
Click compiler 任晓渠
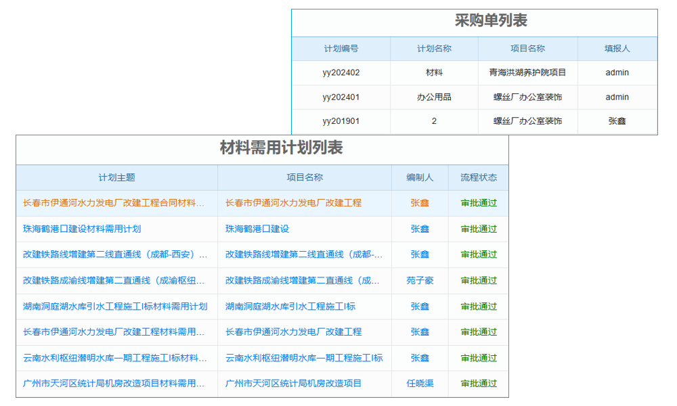point(420,384)
